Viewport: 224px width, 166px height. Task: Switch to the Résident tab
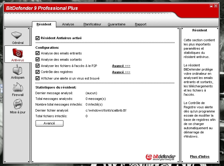pos(44,24)
